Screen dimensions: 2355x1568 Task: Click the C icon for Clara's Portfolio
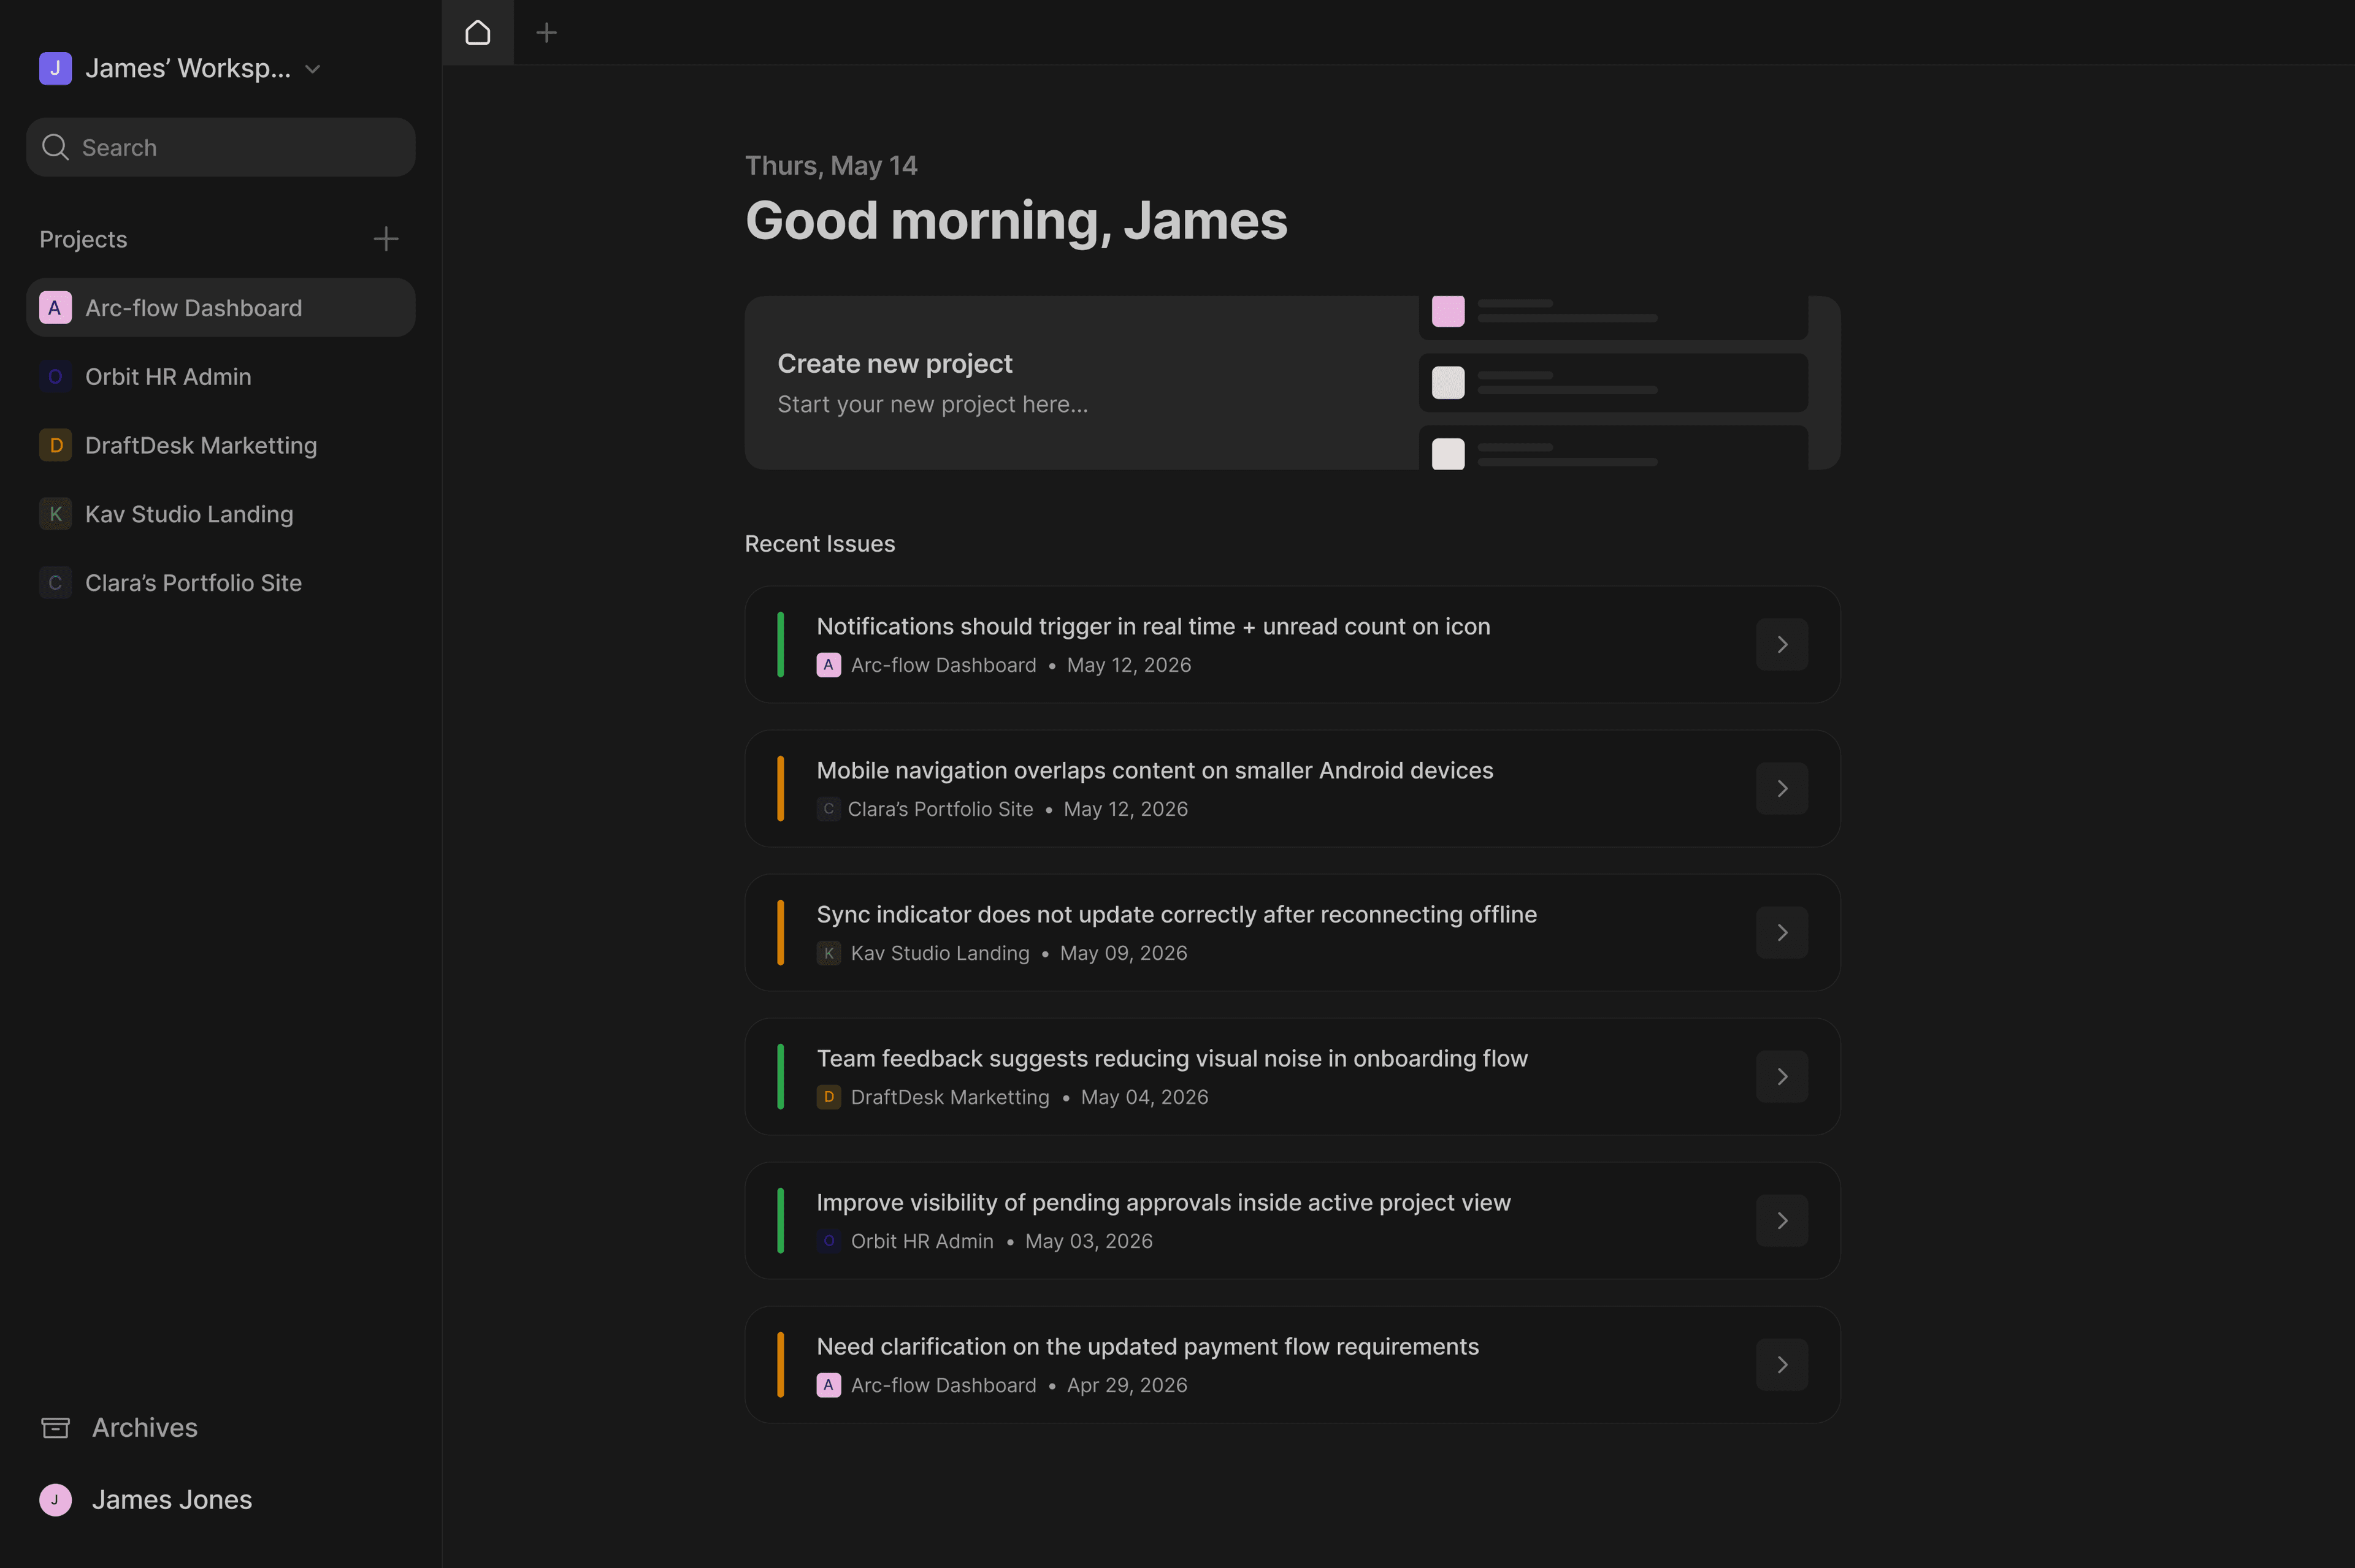[x=55, y=582]
